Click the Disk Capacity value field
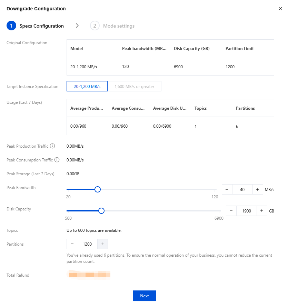The image size is (288, 307). pos(246,211)
